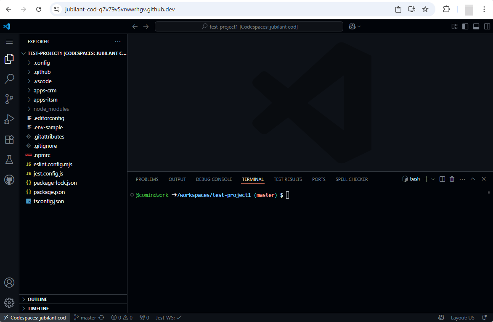The image size is (493, 322).
Task: Customize layout icon in title bar
Action: pyautogui.click(x=454, y=27)
